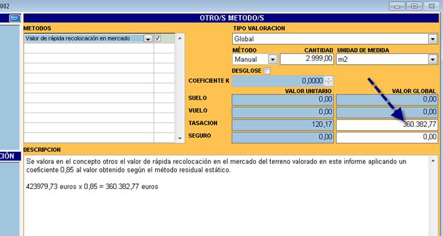443x236 pixels.
Task: Click Vuelo valor unitario field
Action: point(282,113)
